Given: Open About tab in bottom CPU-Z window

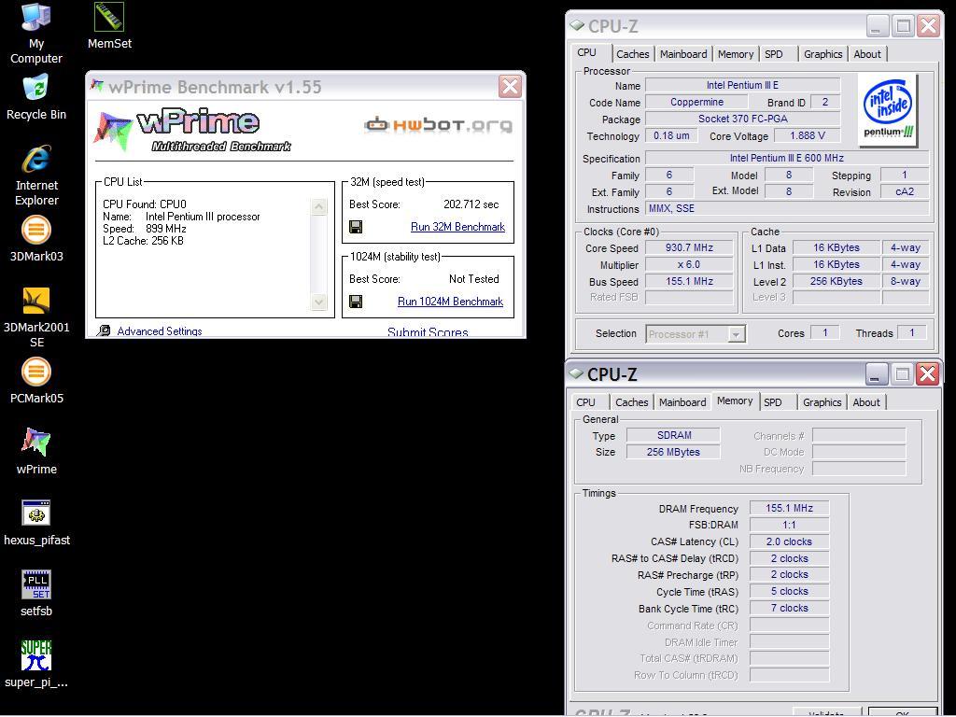Looking at the screenshot, I should [865, 402].
